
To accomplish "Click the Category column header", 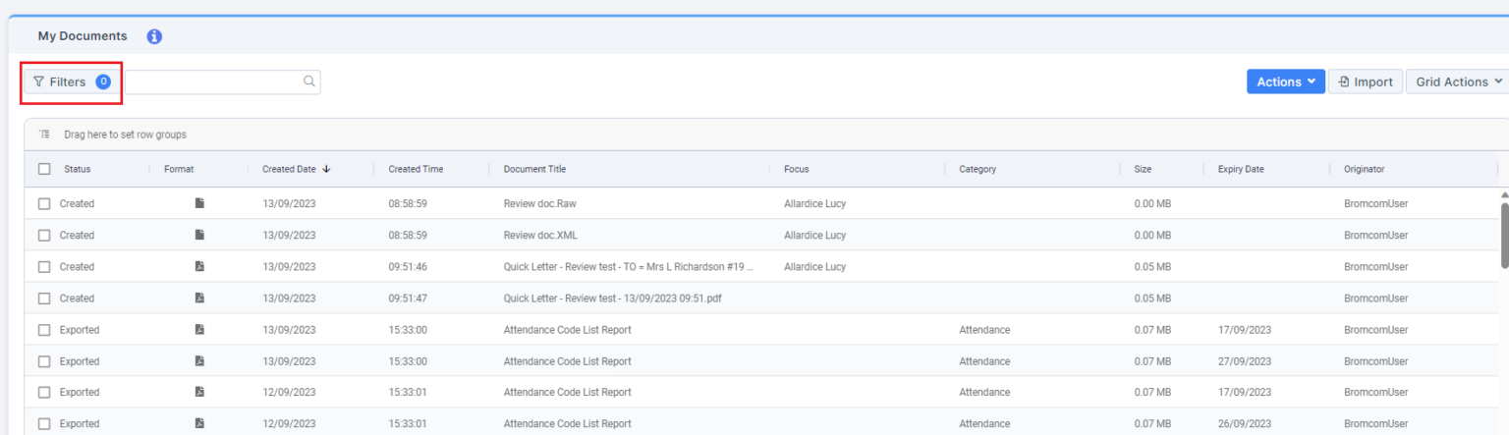I will [977, 169].
